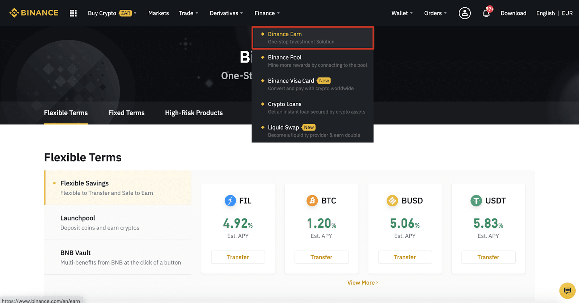Open the notifications bell icon
The image size is (579, 303).
pos(487,13)
